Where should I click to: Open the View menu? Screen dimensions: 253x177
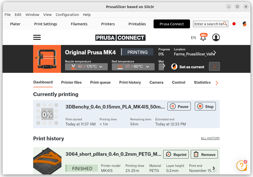tap(48, 15)
